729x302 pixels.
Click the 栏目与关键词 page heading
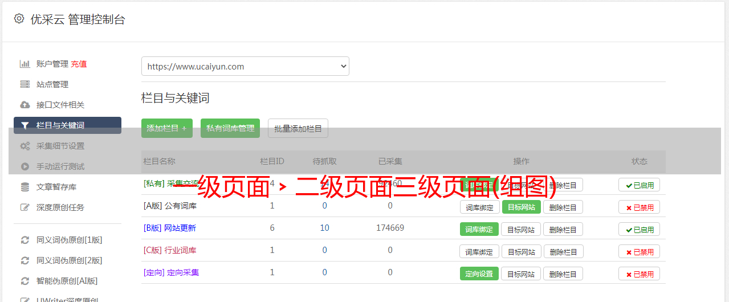click(176, 98)
